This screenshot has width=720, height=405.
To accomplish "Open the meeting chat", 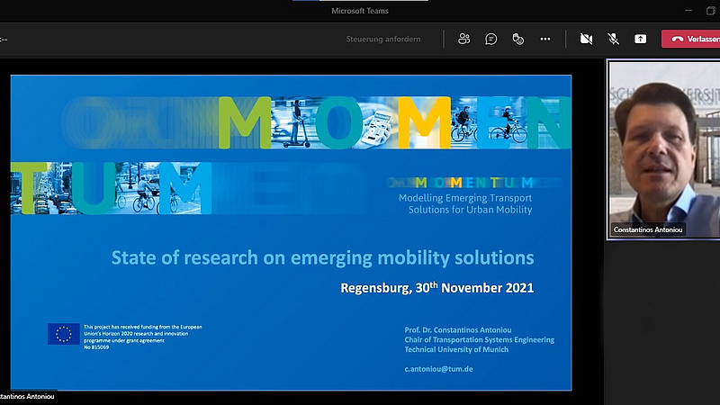I will tap(491, 39).
